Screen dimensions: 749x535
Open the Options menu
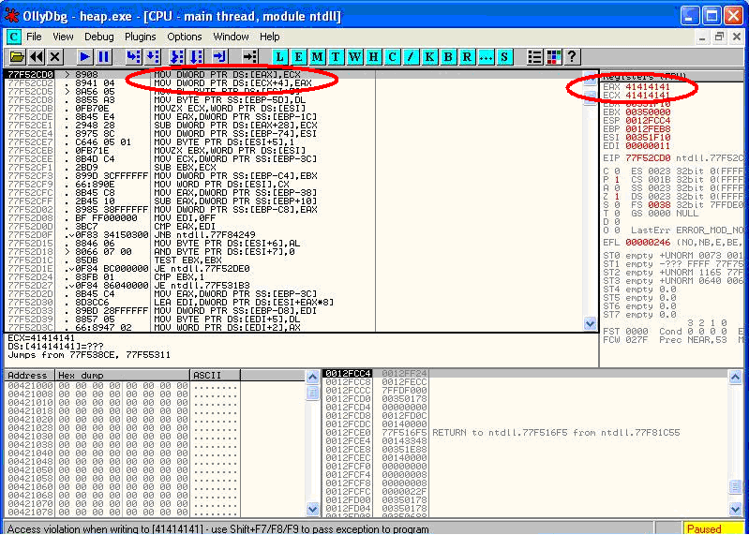pos(185,37)
